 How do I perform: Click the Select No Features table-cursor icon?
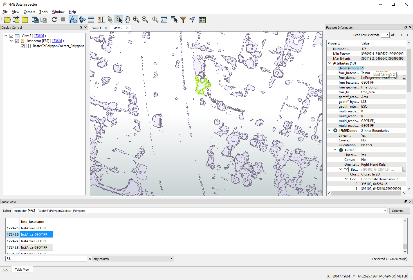(x=174, y=19)
